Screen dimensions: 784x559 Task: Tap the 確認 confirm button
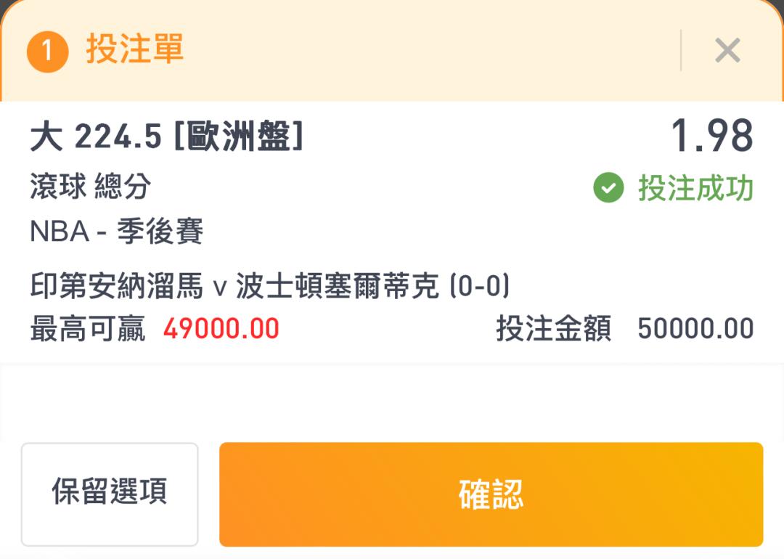[x=491, y=494]
